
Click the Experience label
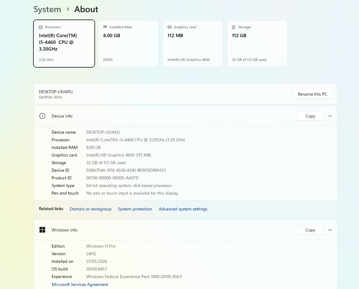coord(62,277)
